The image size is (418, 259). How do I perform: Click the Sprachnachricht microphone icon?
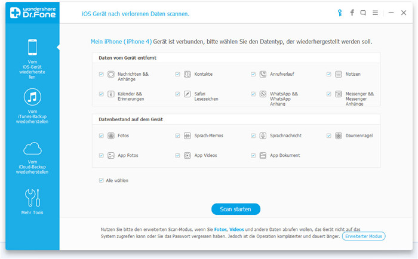click(263, 135)
